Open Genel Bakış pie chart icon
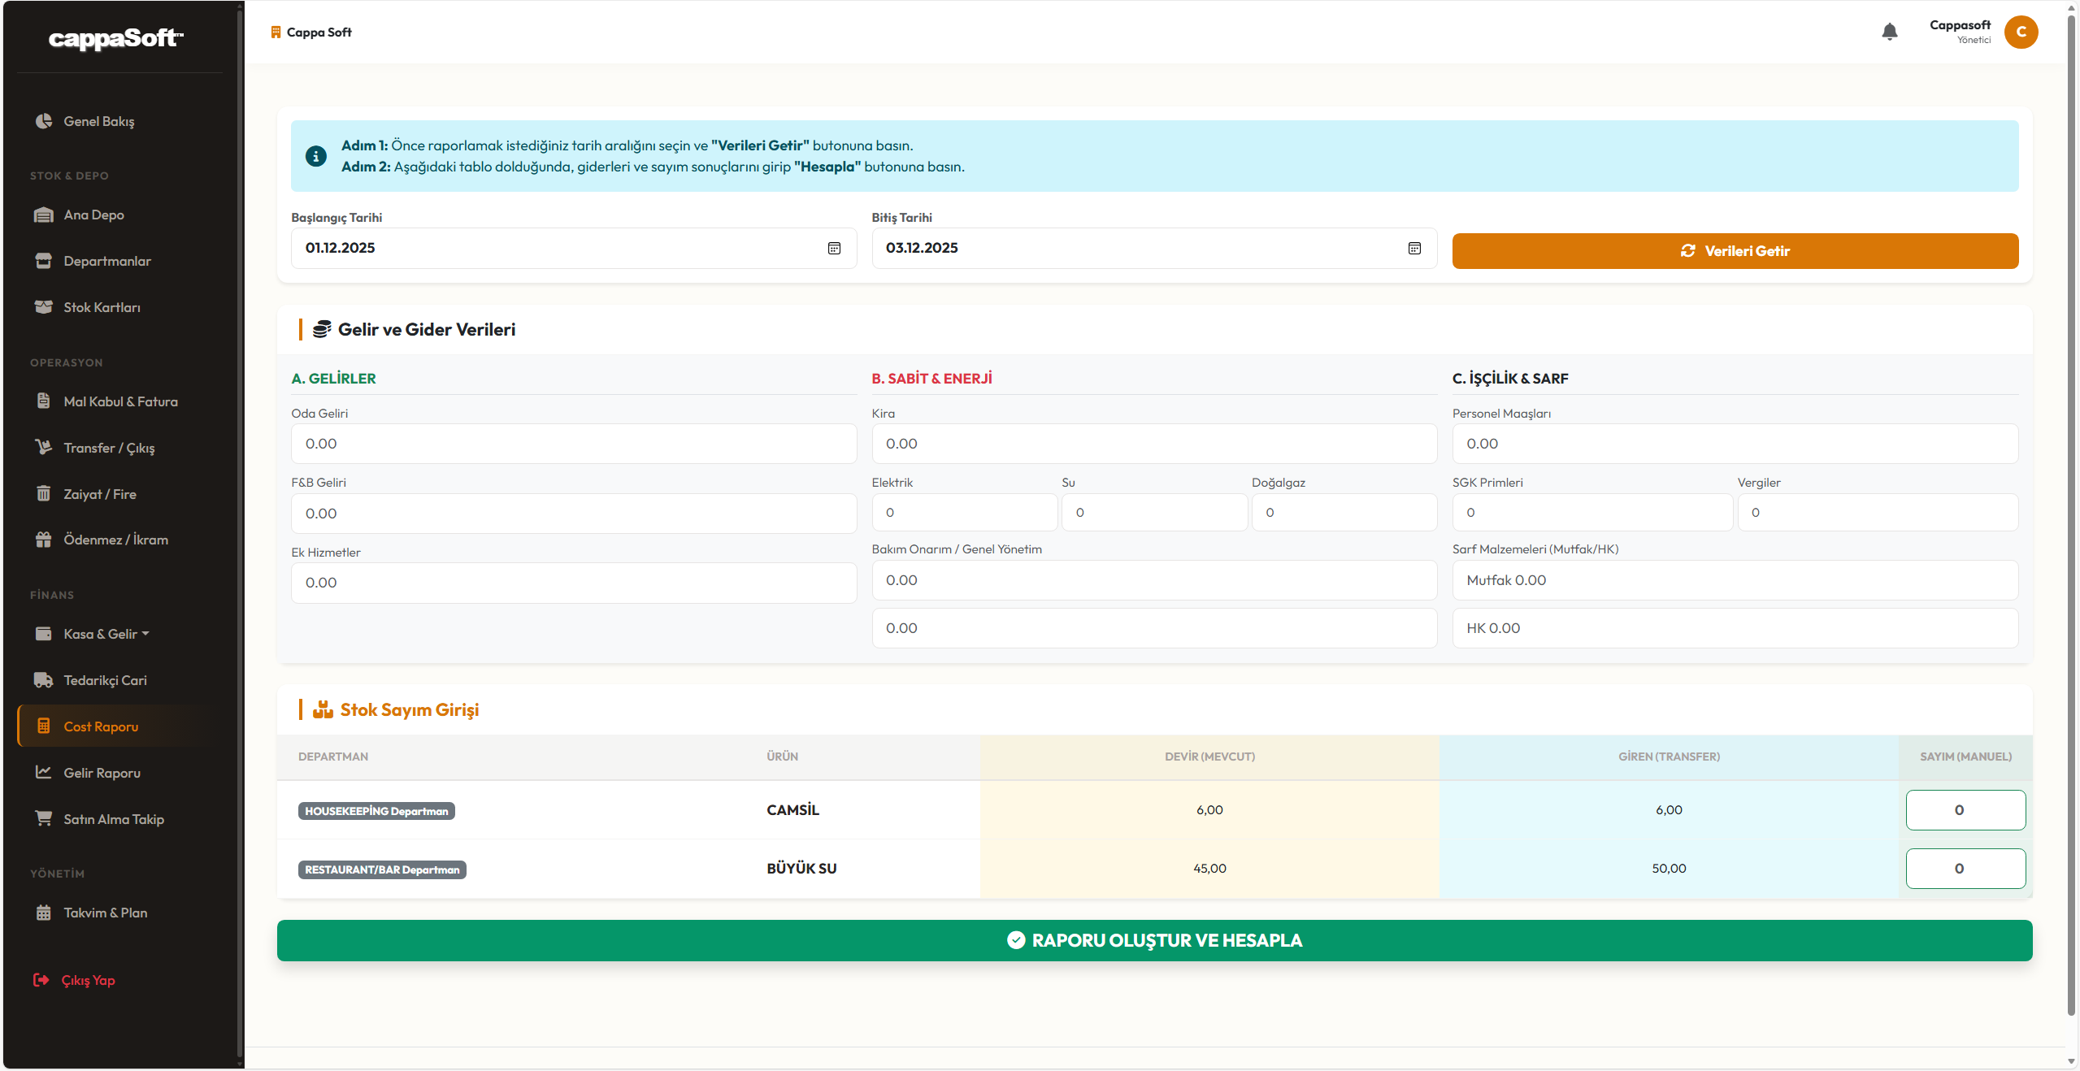Image resolution: width=2080 pixels, height=1071 pixels. (44, 121)
